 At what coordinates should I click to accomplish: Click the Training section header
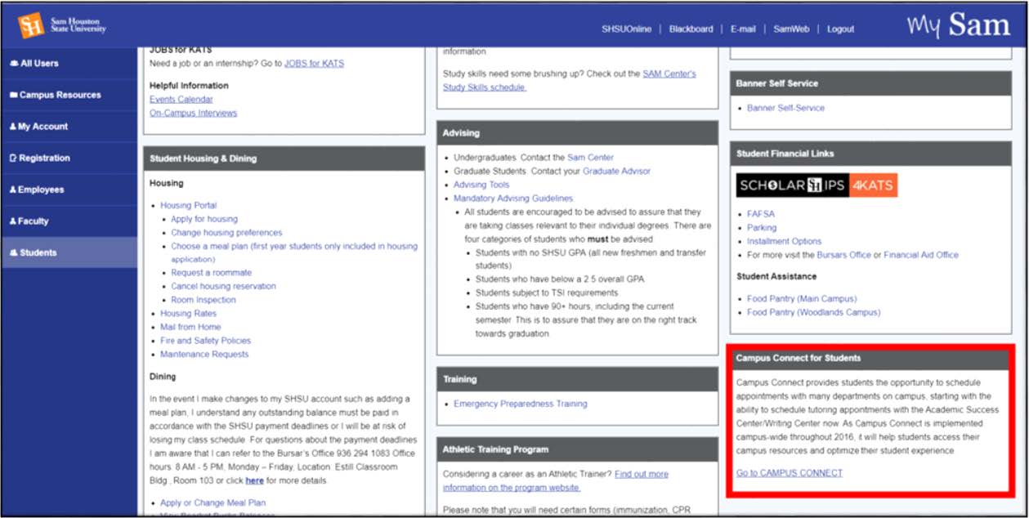[577, 379]
